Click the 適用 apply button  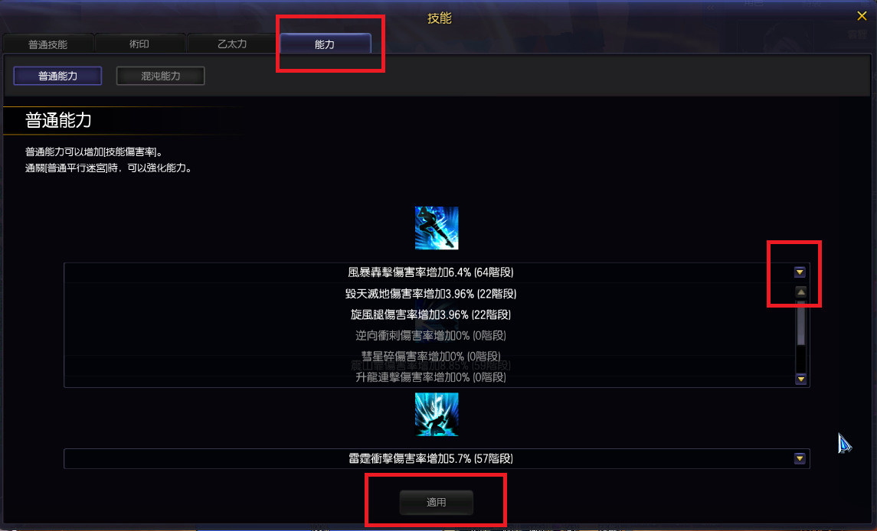(x=437, y=502)
